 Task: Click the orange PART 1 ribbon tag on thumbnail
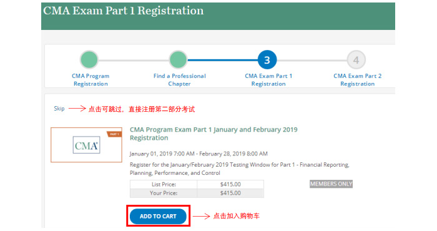pyautogui.click(x=114, y=134)
